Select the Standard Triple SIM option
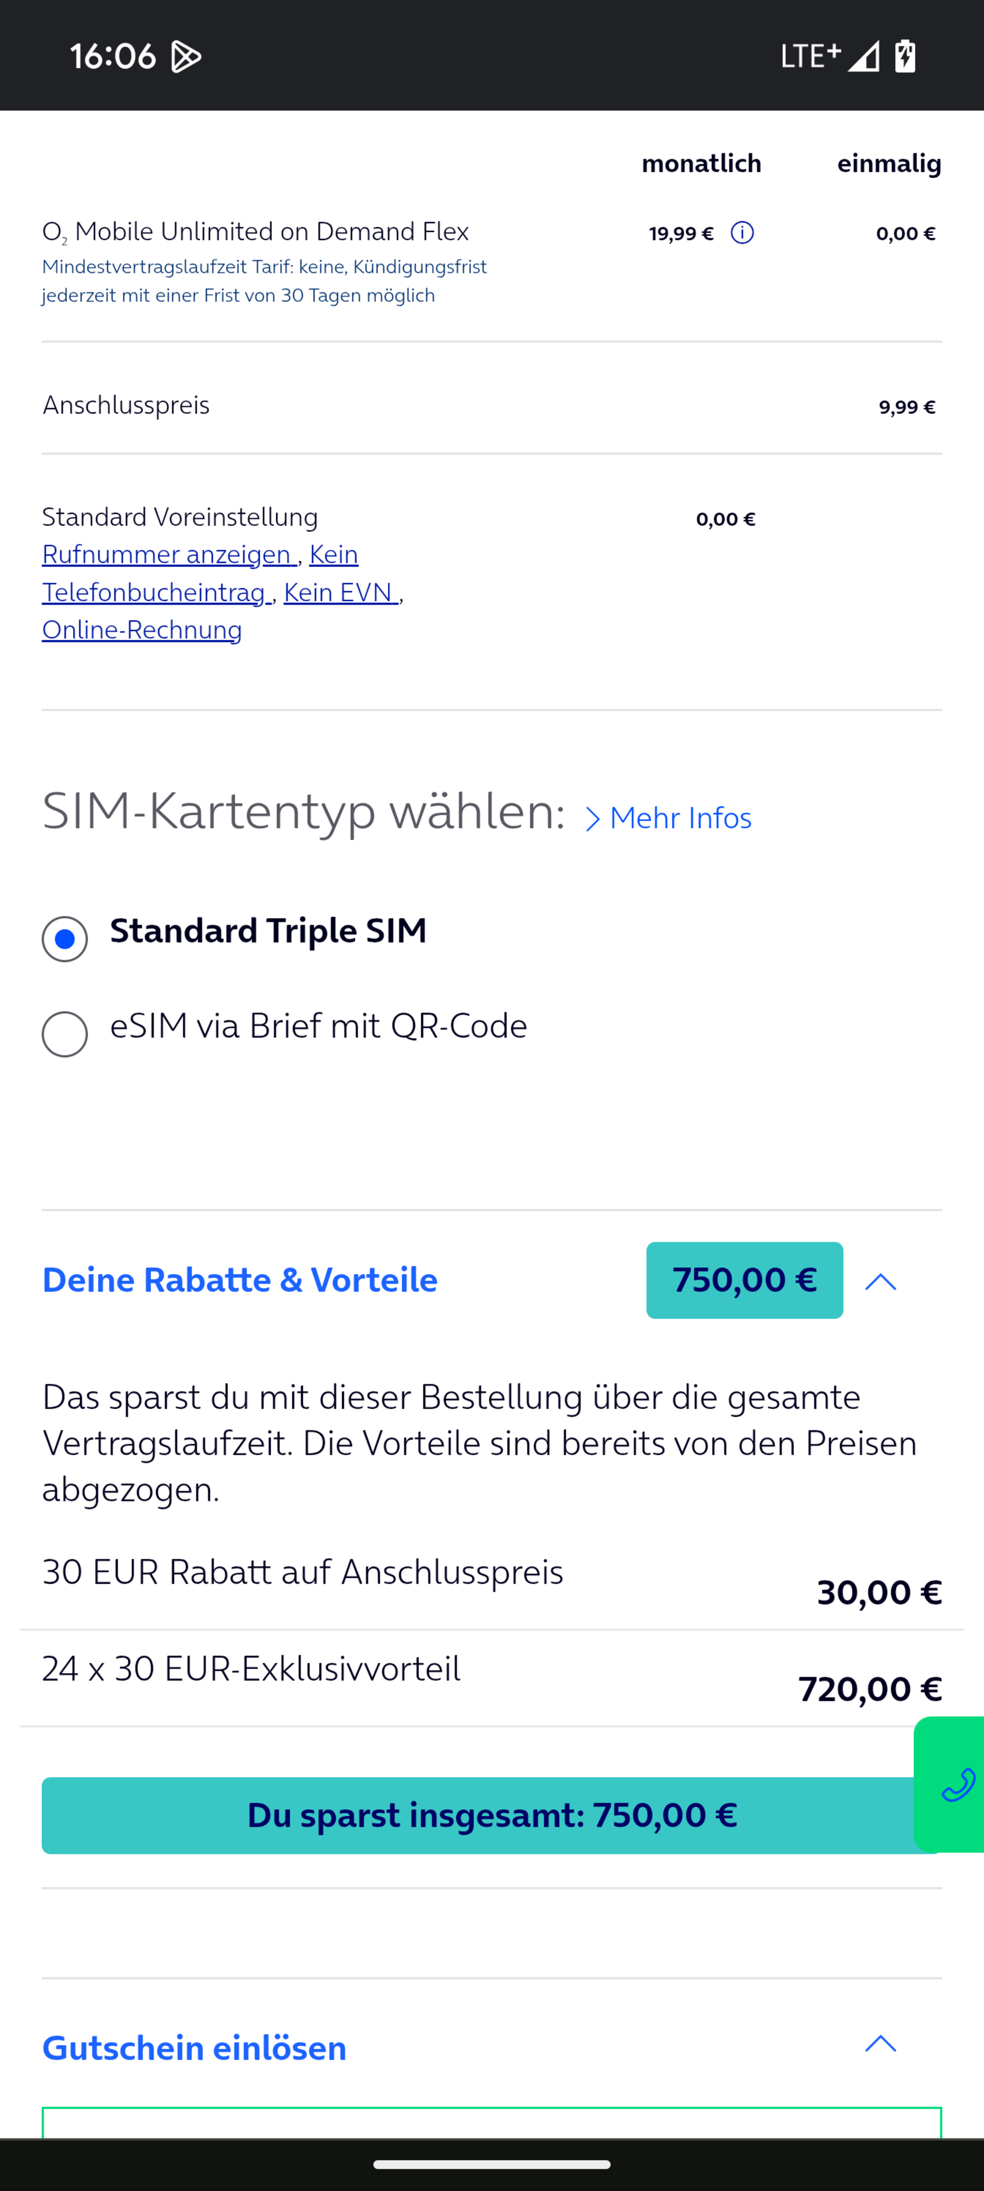984x2191 pixels. pos(64,939)
